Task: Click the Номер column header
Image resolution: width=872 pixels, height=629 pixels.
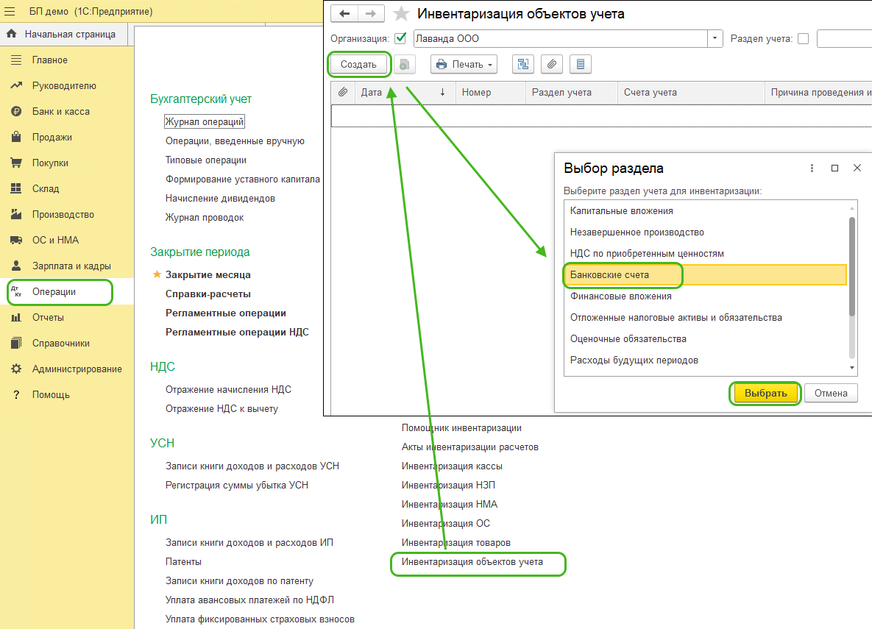Action: pos(491,92)
